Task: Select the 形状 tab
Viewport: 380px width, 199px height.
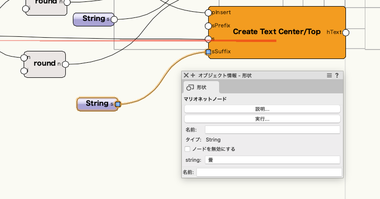Action: coord(201,87)
